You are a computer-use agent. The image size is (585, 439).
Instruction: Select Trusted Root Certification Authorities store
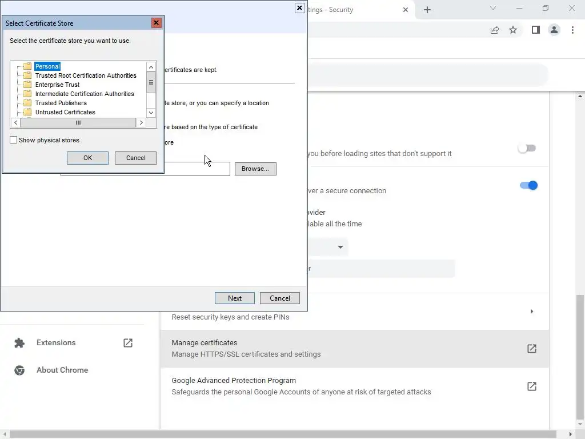(x=86, y=75)
